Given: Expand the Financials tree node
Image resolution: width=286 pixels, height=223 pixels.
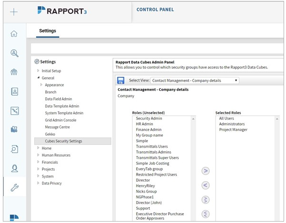Looking at the screenshot, I should tap(38, 162).
